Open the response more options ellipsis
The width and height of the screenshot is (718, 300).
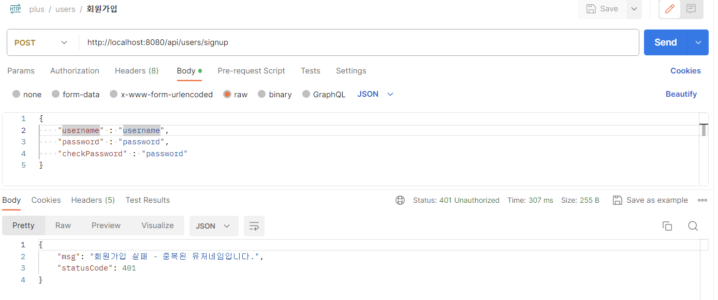[702, 200]
